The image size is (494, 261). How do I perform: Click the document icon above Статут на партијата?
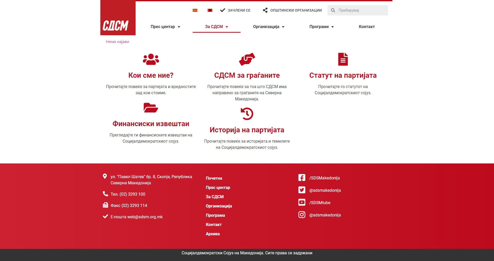(x=343, y=59)
